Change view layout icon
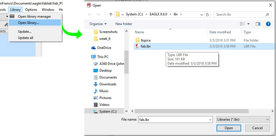Image resolution: width=276 pixels, height=136 pixels. click(242, 24)
